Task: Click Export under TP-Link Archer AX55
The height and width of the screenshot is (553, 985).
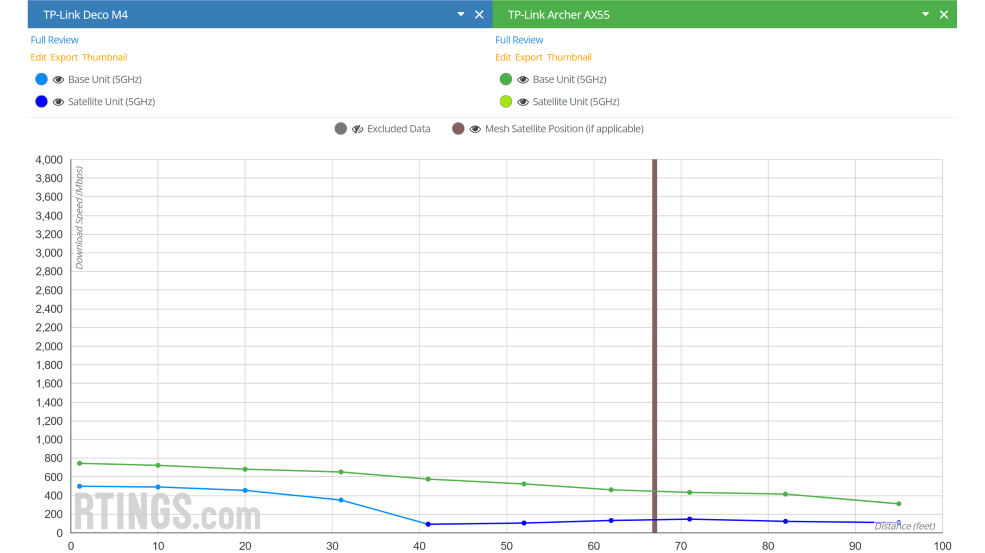Action: [x=528, y=57]
